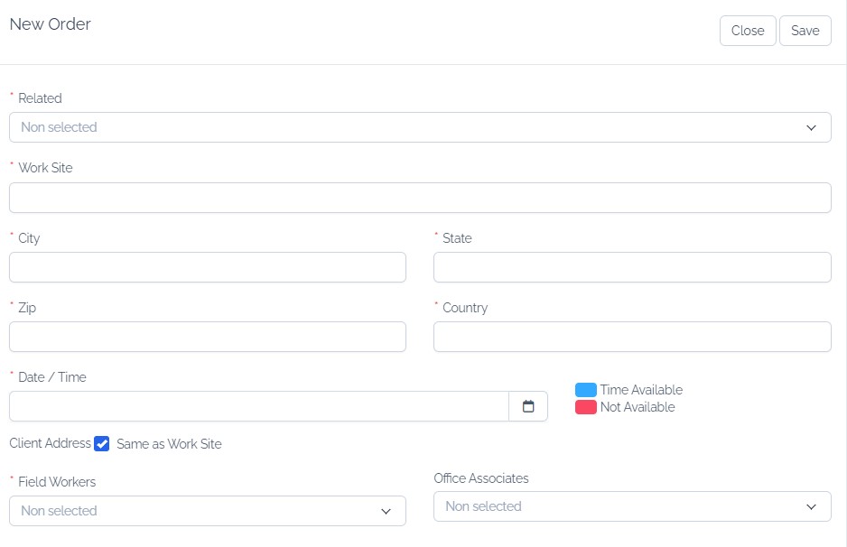Click the Related dropdown chevron arrow
Image resolution: width=847 pixels, height=547 pixels.
[x=811, y=128]
